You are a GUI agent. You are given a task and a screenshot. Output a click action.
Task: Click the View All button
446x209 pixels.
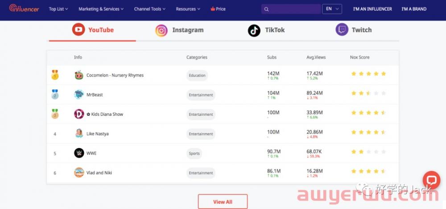coord(223,201)
